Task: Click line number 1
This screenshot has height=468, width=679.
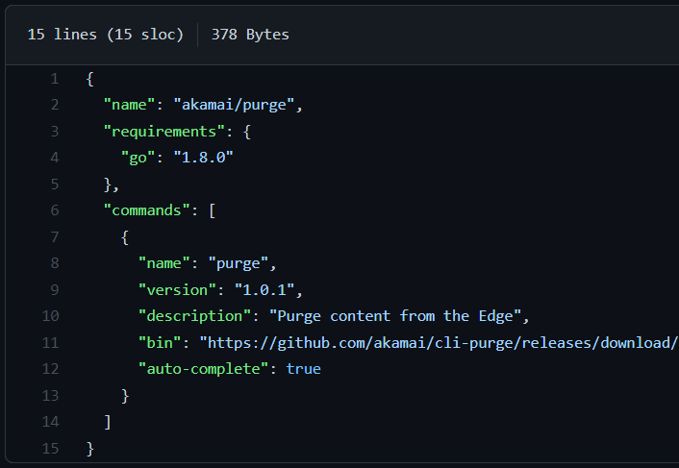Action: [x=55, y=79]
